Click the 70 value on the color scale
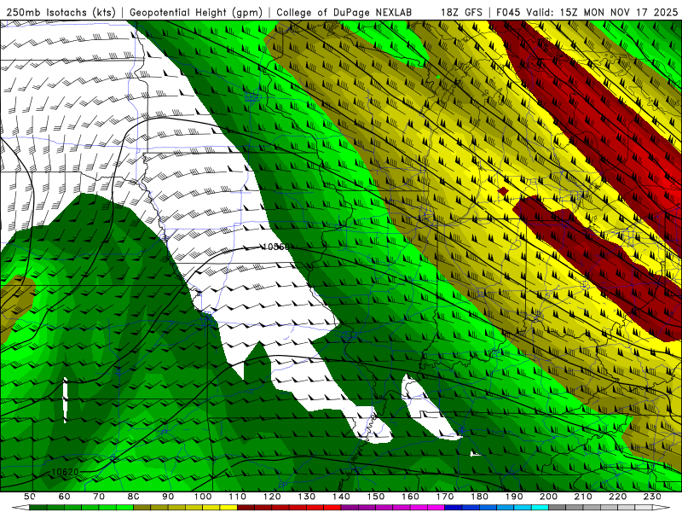Viewport: 682px width, 512px height. click(99, 497)
